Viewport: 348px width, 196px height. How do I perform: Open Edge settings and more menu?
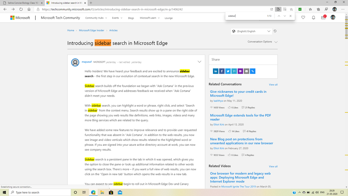343,9
